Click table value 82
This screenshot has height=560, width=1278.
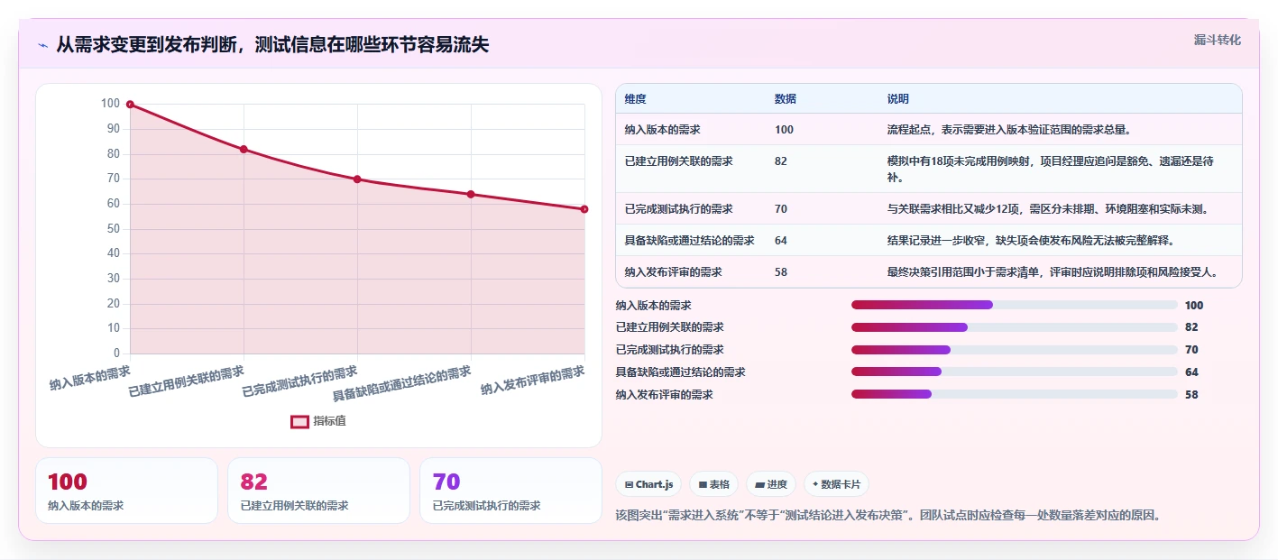point(780,161)
